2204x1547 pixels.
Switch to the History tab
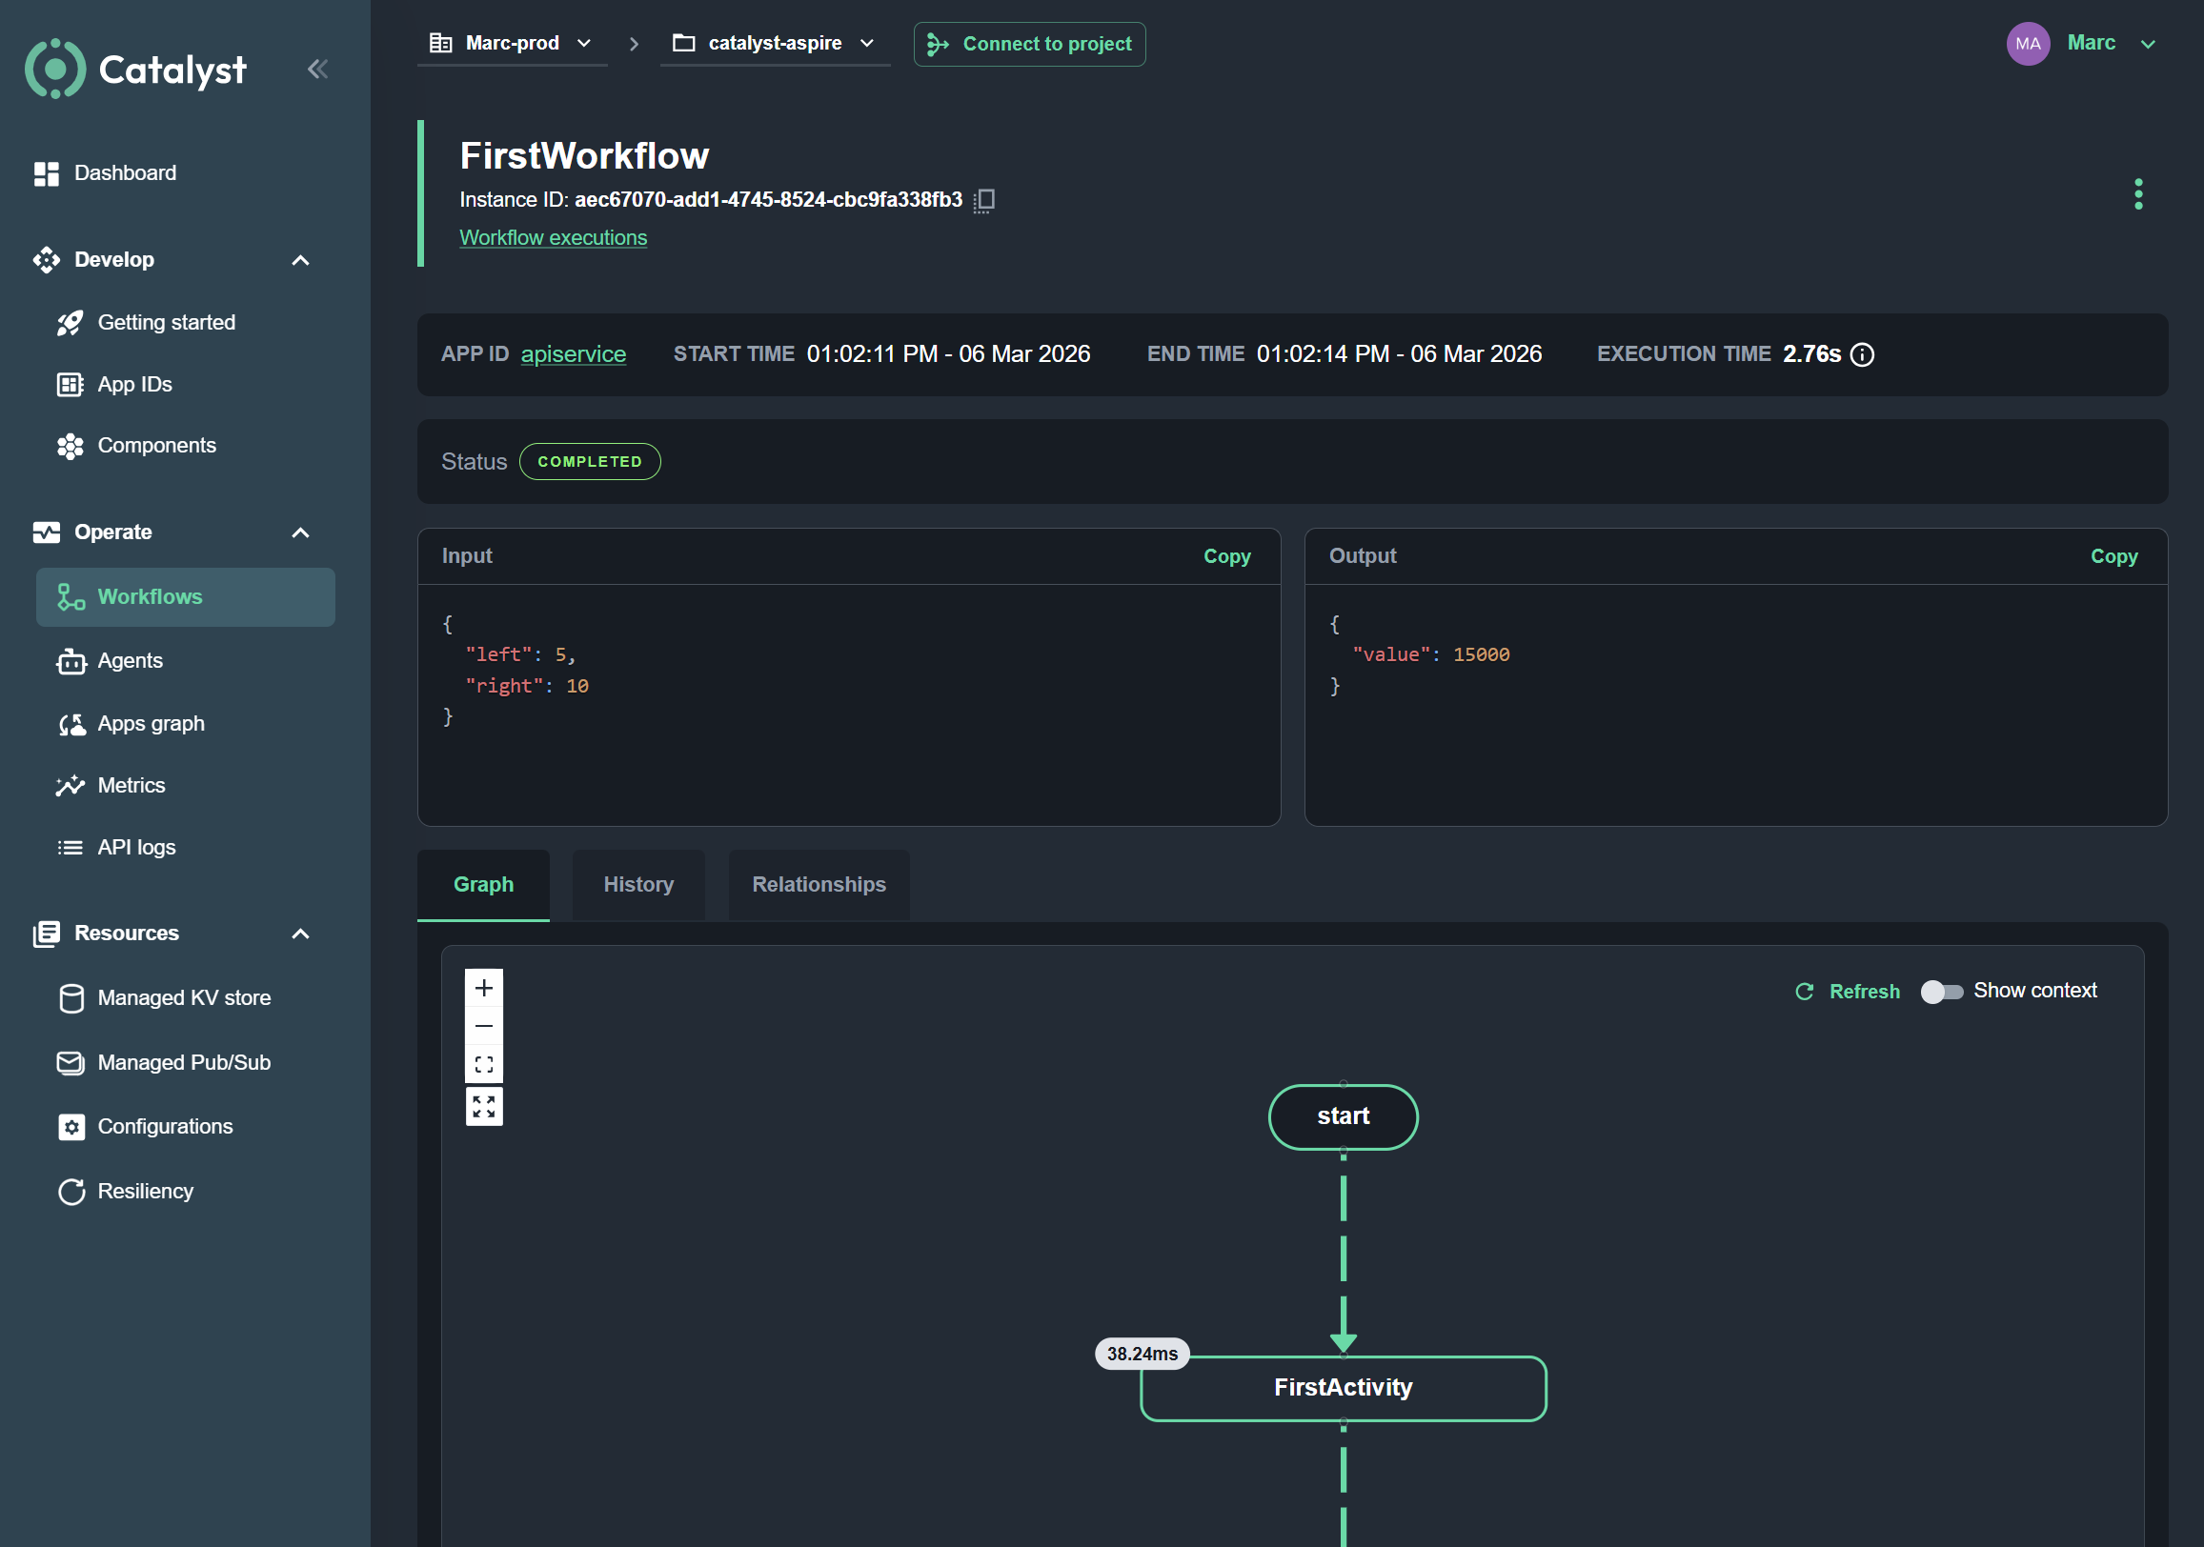coord(637,884)
